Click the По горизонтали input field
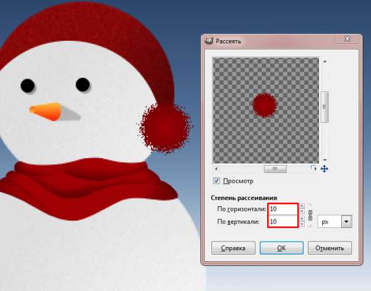The image size is (371, 291). tap(283, 209)
